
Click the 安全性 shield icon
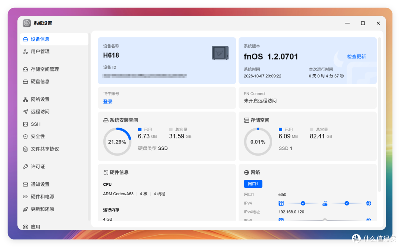pos(26,136)
